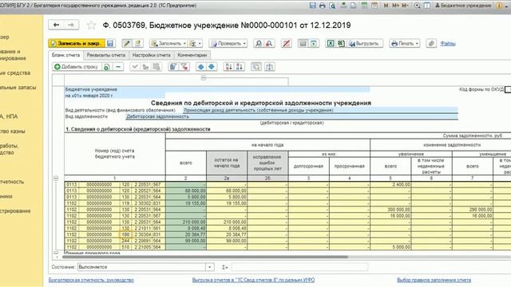Click the 'Выполняется' status field
511x287 pixels.
pyautogui.click(x=142, y=267)
